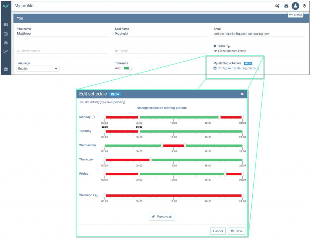Open the line chart sidebar icon
This screenshot has width=311, height=239.
tap(6, 52)
